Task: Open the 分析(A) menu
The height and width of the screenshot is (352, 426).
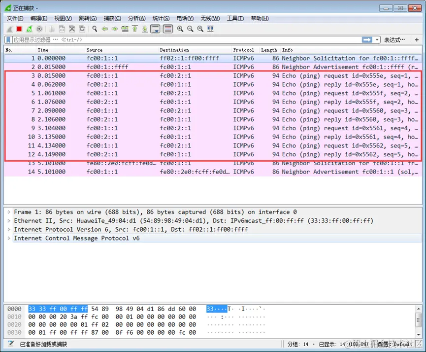Action: click(136, 18)
